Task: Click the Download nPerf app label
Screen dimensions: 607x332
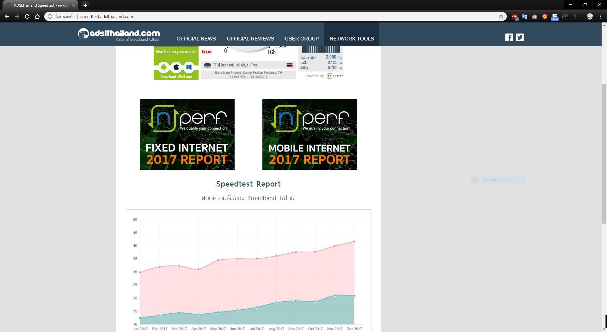Action: click(x=176, y=77)
